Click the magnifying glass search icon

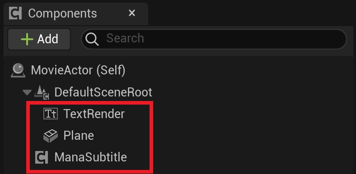(x=92, y=39)
